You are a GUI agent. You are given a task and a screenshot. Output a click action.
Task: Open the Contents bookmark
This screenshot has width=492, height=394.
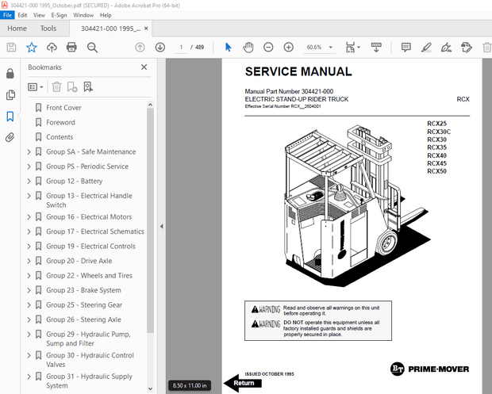click(60, 137)
